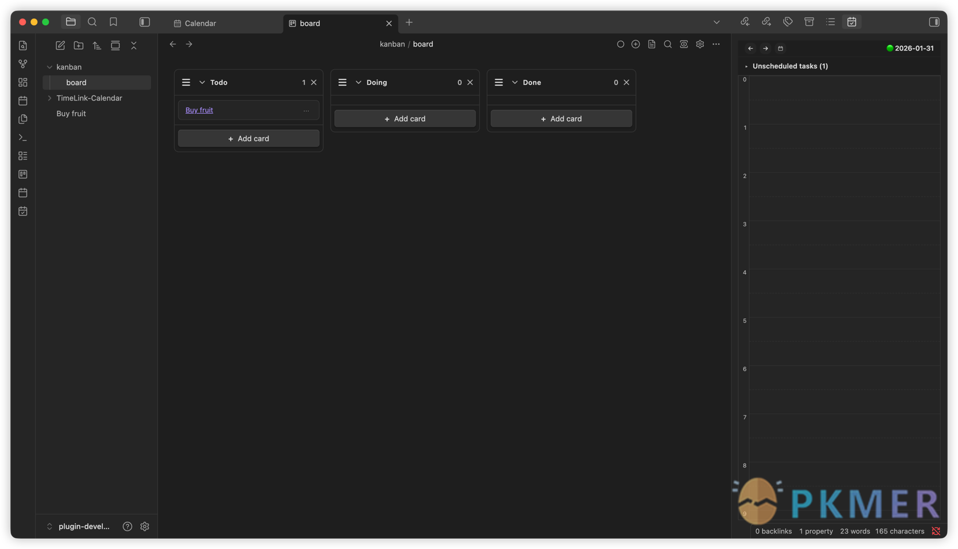Open the canvas grid icon in ribbon
This screenshot has width=958, height=549.
pos(23,82)
